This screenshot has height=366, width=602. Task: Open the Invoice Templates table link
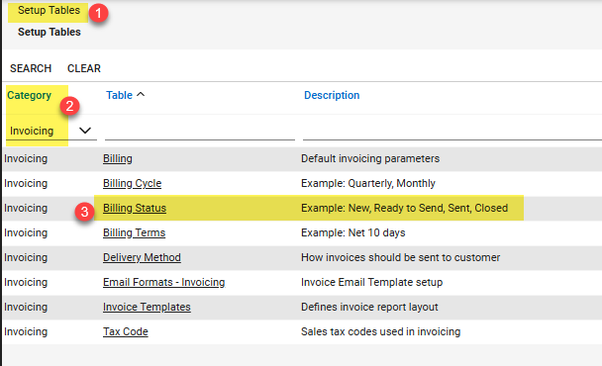point(147,307)
